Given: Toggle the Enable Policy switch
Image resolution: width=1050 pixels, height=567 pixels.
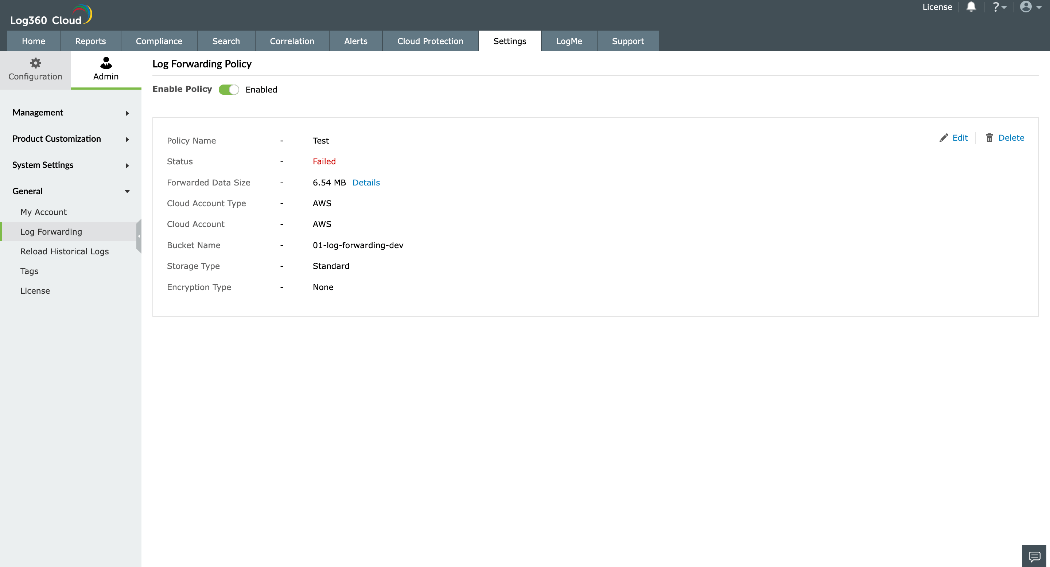Looking at the screenshot, I should 229,90.
